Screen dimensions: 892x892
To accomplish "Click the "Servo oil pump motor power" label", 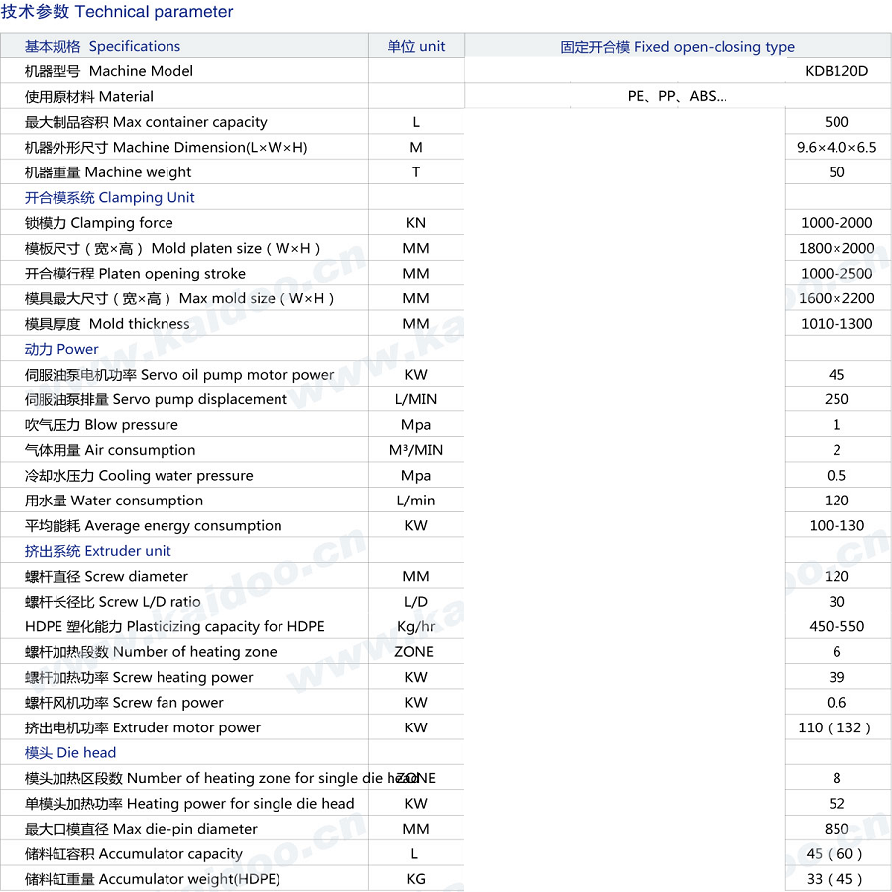I will coord(237,375).
